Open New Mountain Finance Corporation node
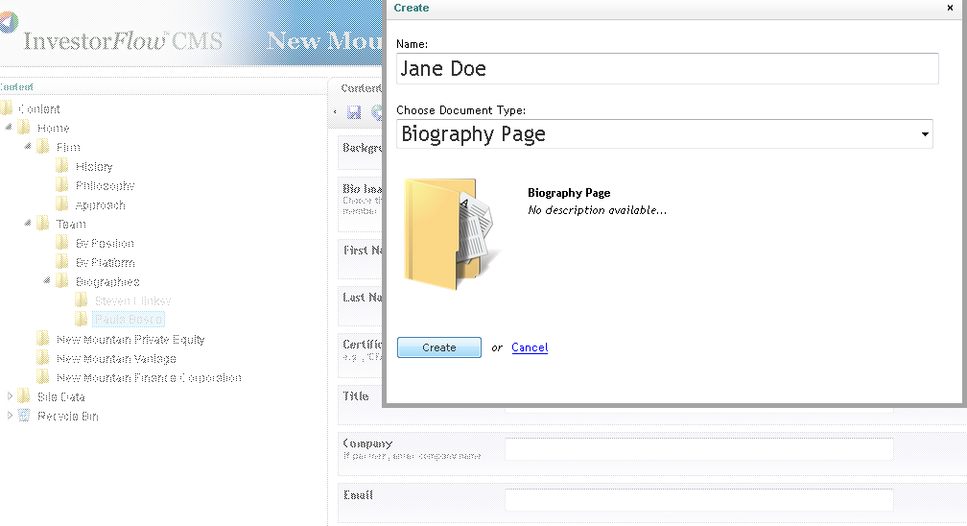 (149, 378)
